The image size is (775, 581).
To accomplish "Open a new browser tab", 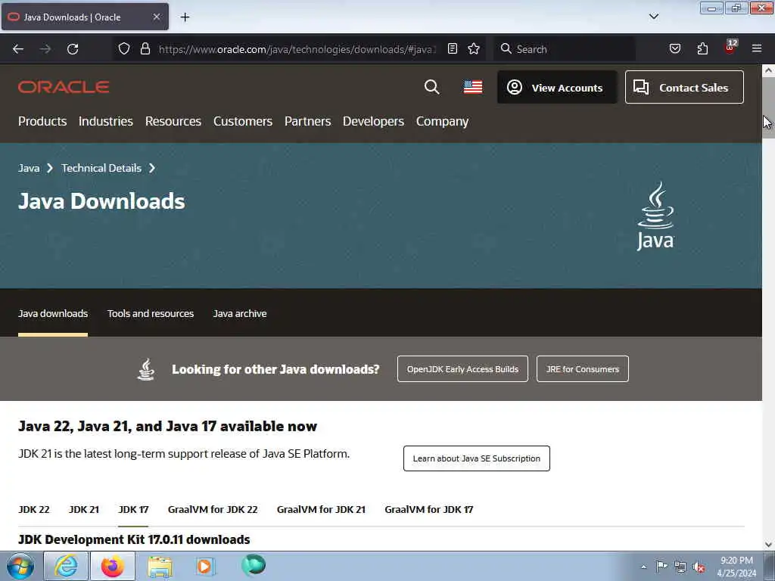I will [185, 17].
